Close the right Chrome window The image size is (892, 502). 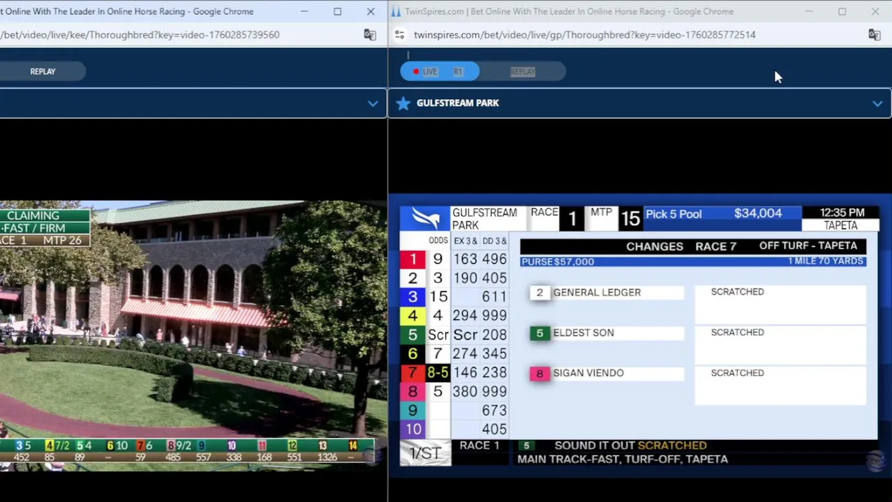pos(875,11)
